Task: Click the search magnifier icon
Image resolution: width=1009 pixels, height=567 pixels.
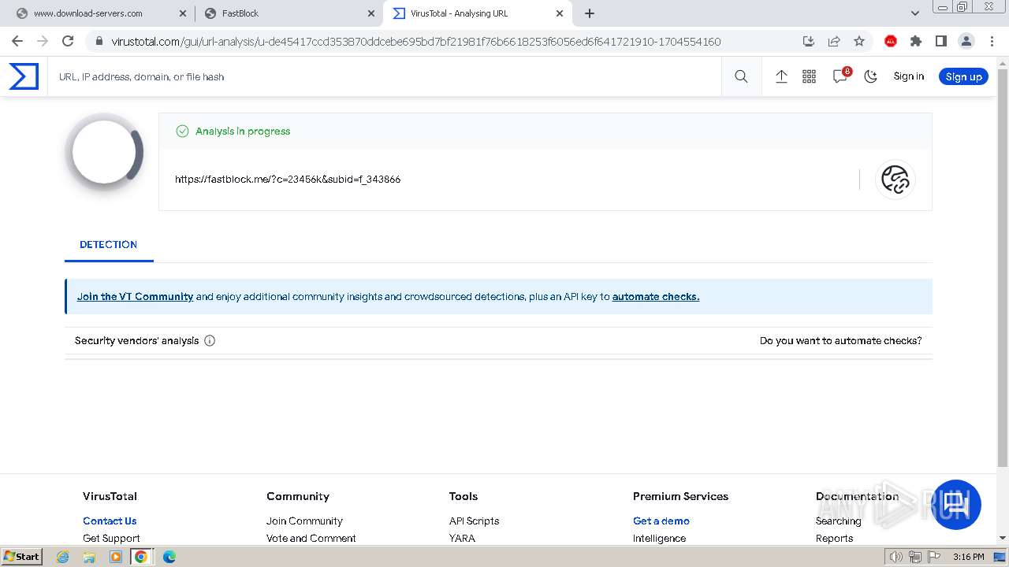Action: coord(741,76)
